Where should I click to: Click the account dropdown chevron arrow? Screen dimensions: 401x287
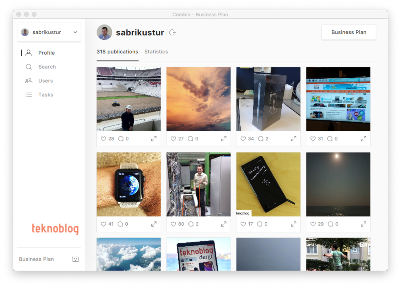point(75,32)
